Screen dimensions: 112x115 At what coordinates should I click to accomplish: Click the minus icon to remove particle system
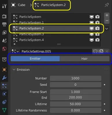107,21
